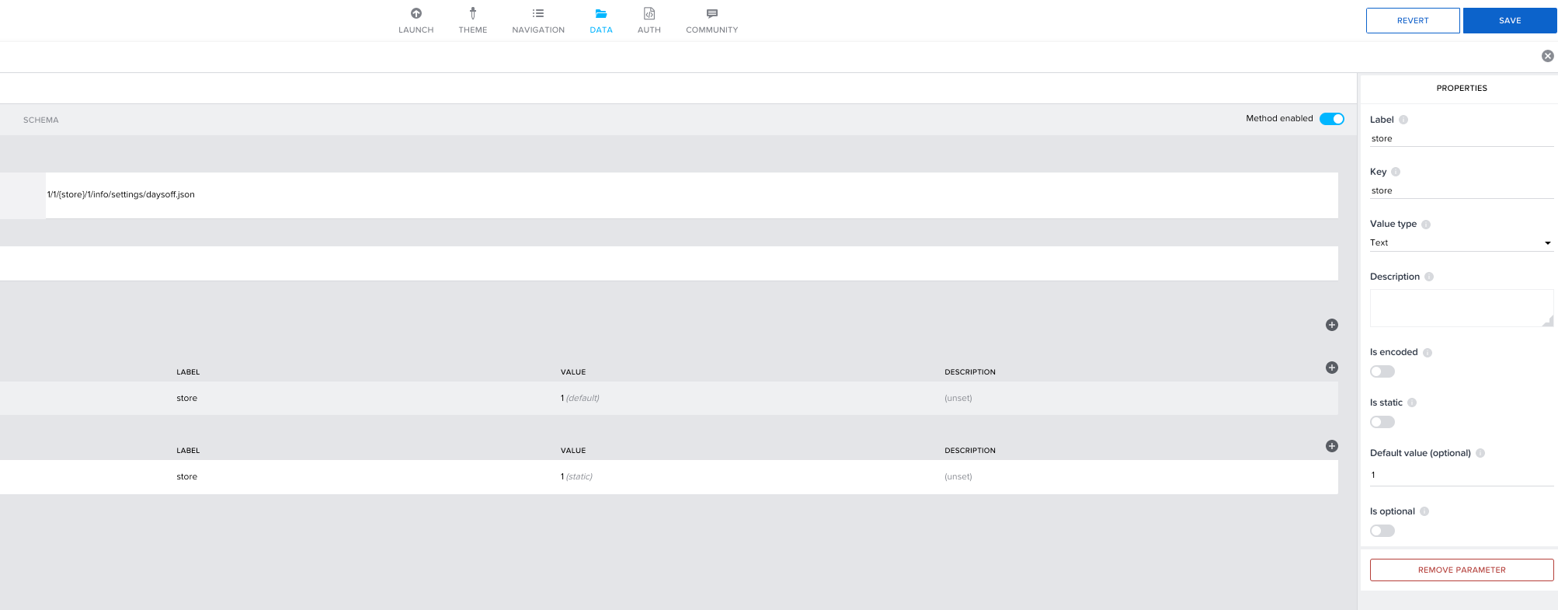Open the Launch section
Image resolution: width=1558 pixels, height=610 pixels.
[x=416, y=21]
